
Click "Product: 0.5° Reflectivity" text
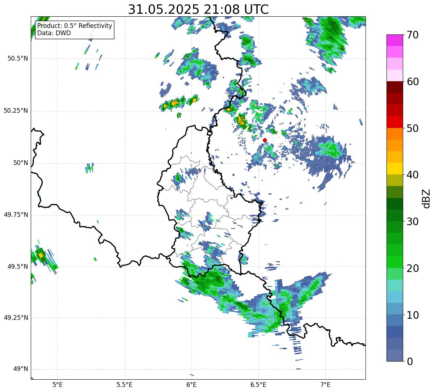[75, 26]
